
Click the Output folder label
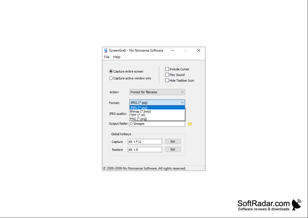click(119, 124)
